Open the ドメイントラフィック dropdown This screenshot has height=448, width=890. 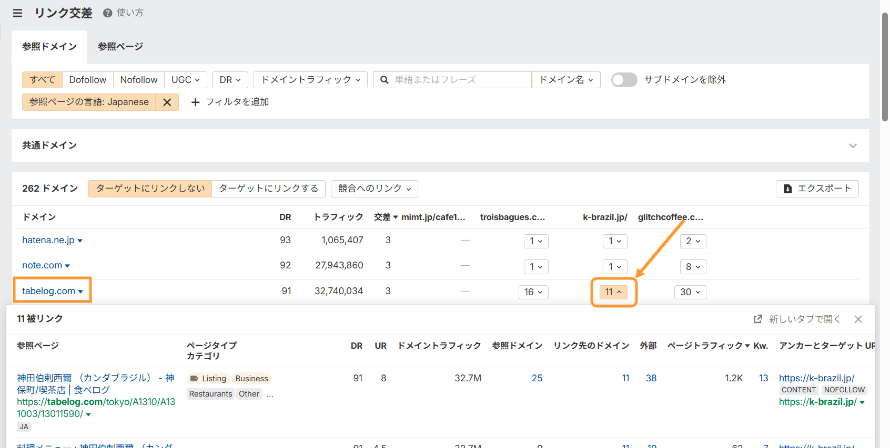coord(310,80)
